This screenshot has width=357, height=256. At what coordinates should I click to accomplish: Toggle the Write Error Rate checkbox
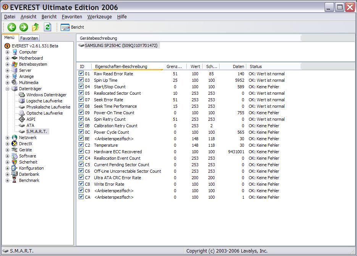81,184
